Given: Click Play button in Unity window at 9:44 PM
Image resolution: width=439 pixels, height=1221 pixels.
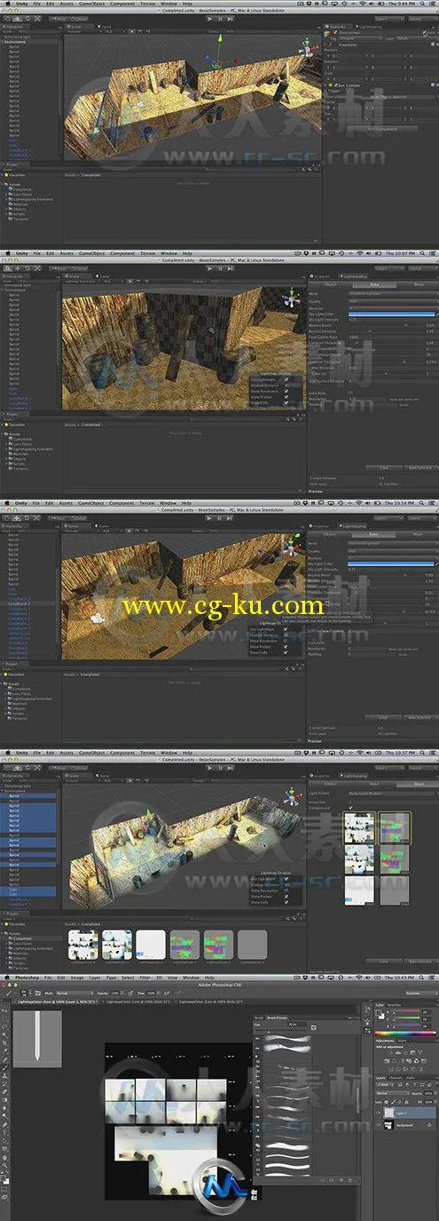Looking at the screenshot, I should 209,18.
